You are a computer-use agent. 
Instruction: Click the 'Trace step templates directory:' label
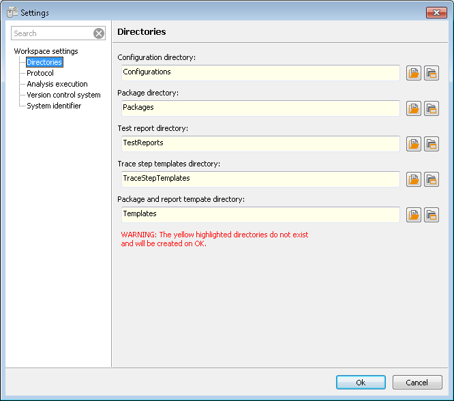point(169,164)
